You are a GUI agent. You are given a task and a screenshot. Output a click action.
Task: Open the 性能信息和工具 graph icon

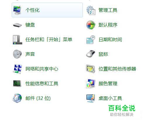pos(17,83)
